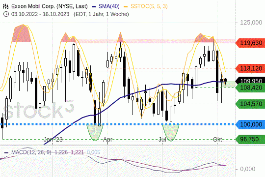Click the red 119,630 resistance price tag
Viewport: 265px width, 177px height.
(250, 43)
